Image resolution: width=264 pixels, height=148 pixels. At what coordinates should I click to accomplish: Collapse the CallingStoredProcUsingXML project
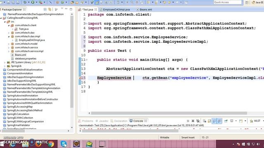1,18
